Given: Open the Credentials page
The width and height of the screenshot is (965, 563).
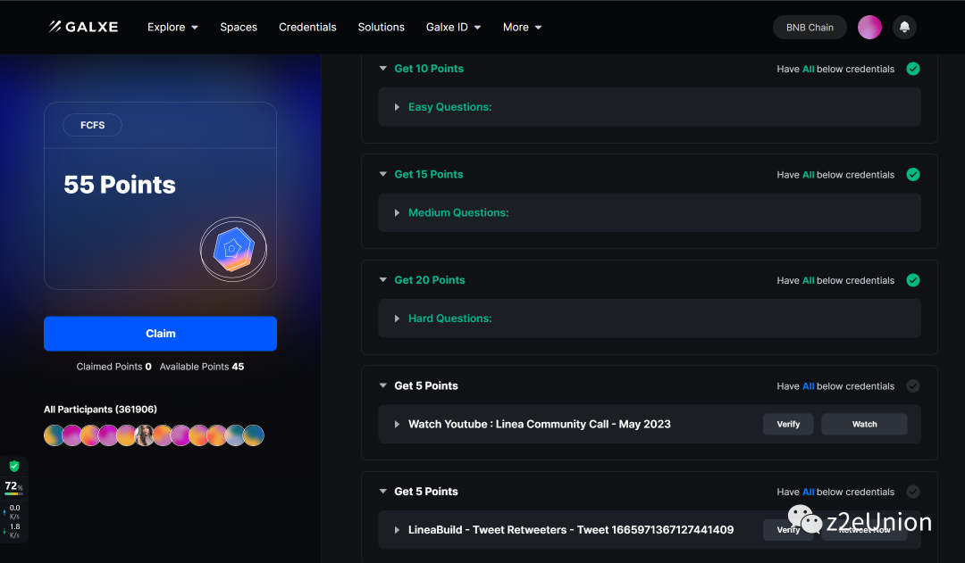Looking at the screenshot, I should point(307,28).
